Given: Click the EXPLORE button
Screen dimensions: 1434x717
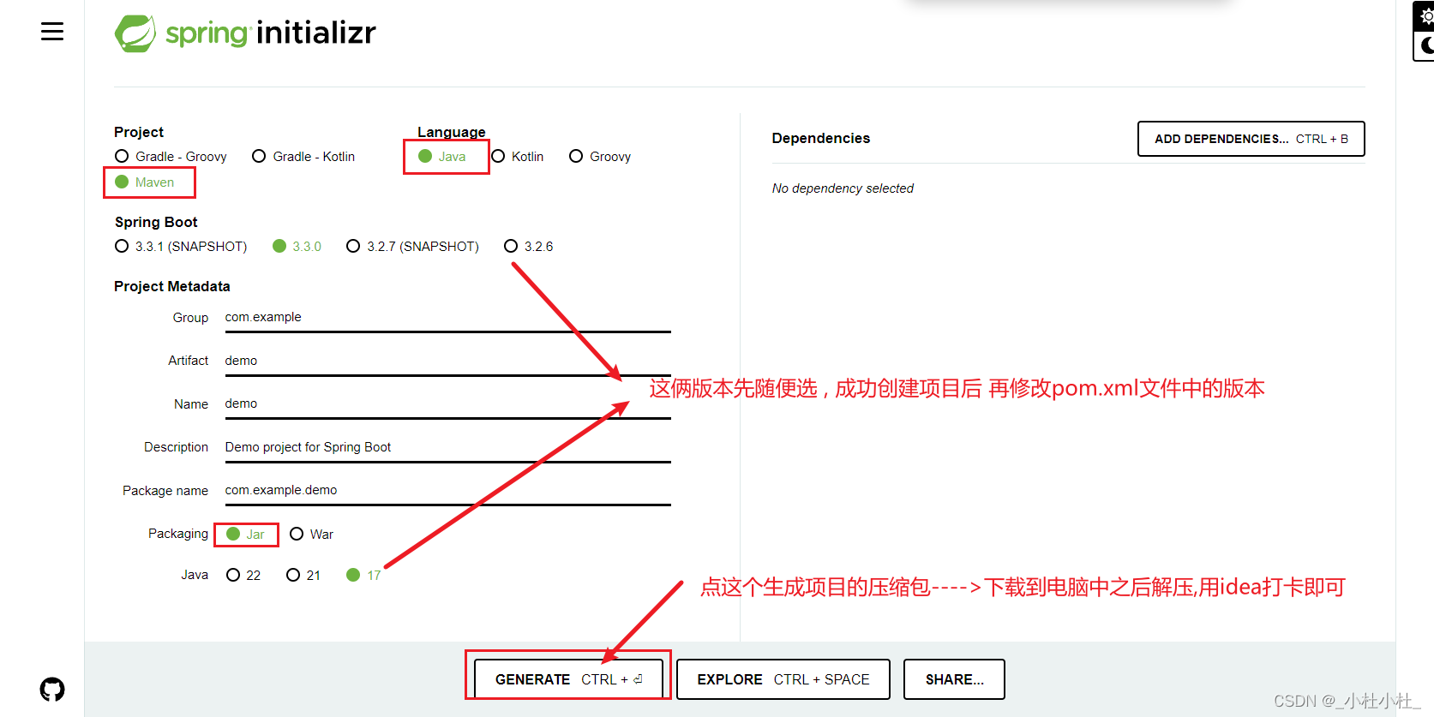Looking at the screenshot, I should [783, 679].
